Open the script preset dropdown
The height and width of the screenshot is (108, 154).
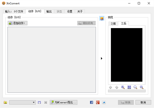(x=23, y=102)
